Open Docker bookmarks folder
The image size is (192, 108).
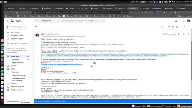(x=105, y=16)
